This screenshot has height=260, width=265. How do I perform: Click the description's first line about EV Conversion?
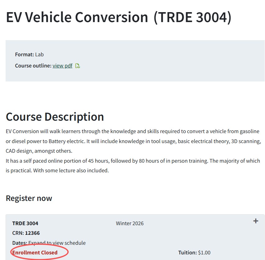pyautogui.click(x=132, y=131)
